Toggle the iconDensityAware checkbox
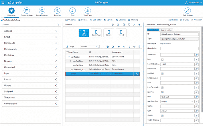 [162, 88]
